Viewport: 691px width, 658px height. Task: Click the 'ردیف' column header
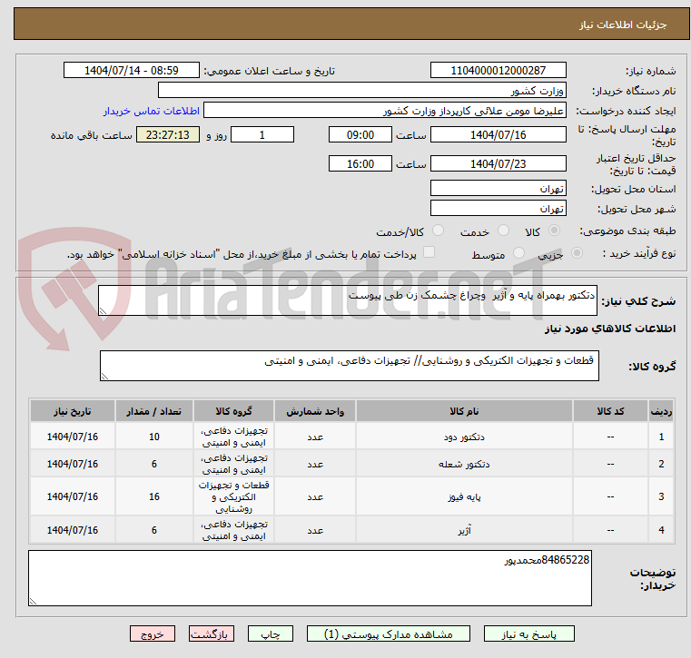pyautogui.click(x=661, y=411)
